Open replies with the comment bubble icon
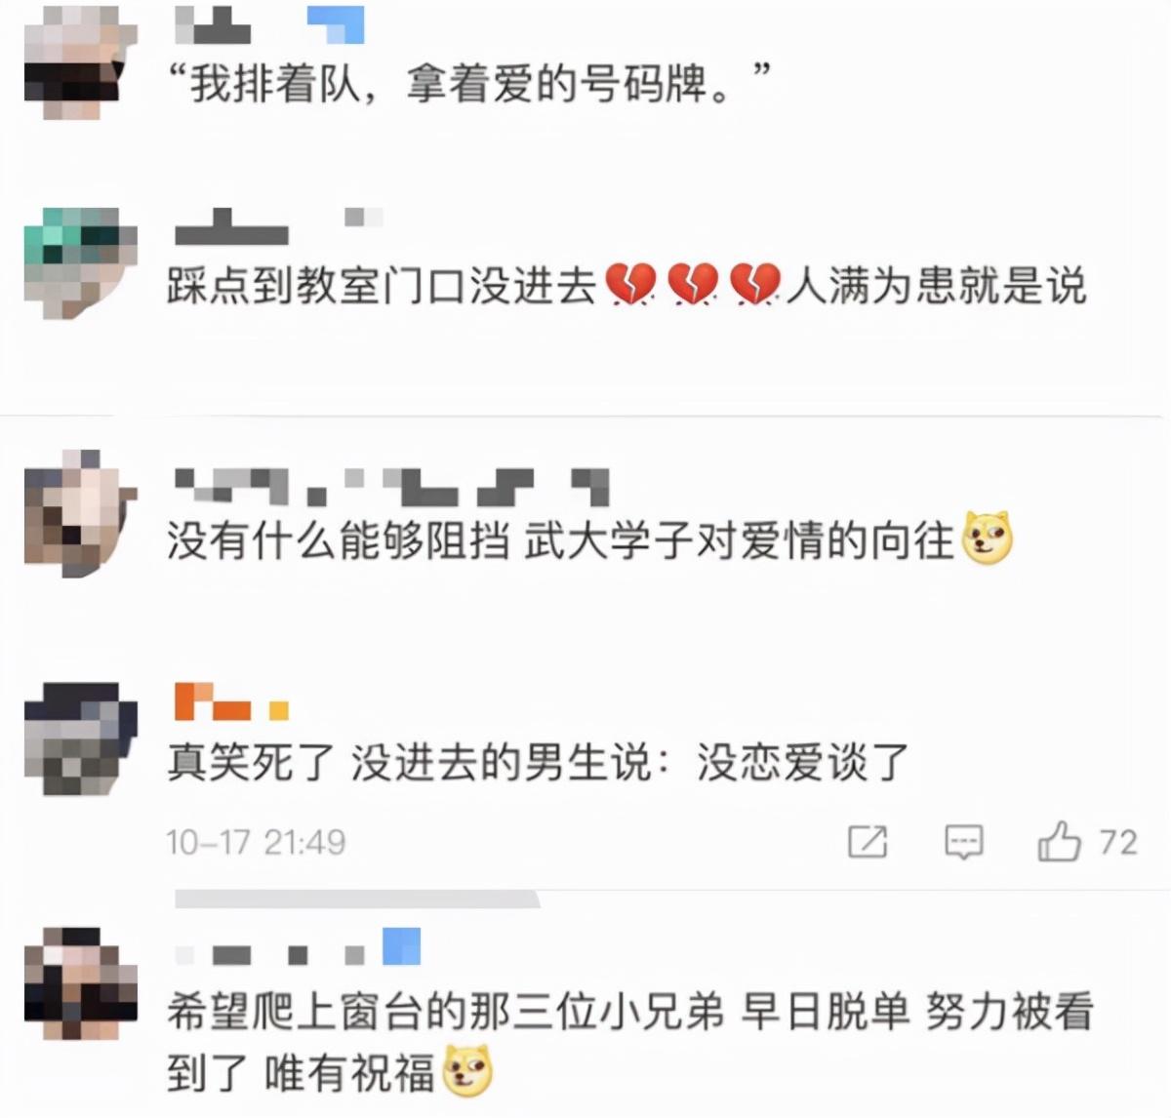Viewport: 1171px width, 1118px height. pos(963,842)
